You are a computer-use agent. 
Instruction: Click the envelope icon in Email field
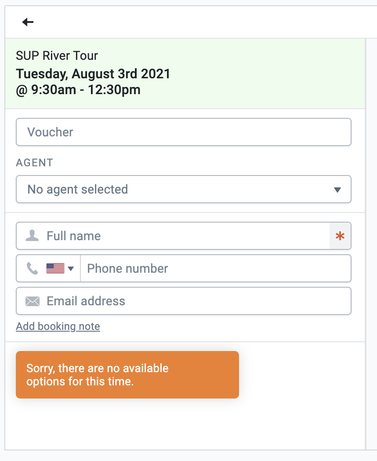(33, 301)
